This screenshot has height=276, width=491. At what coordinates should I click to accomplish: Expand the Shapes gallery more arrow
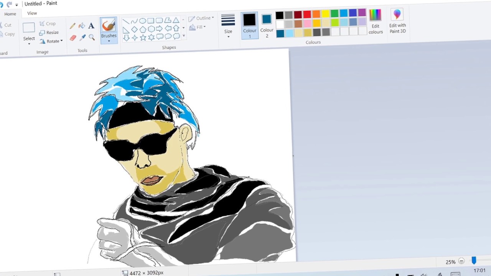click(184, 36)
